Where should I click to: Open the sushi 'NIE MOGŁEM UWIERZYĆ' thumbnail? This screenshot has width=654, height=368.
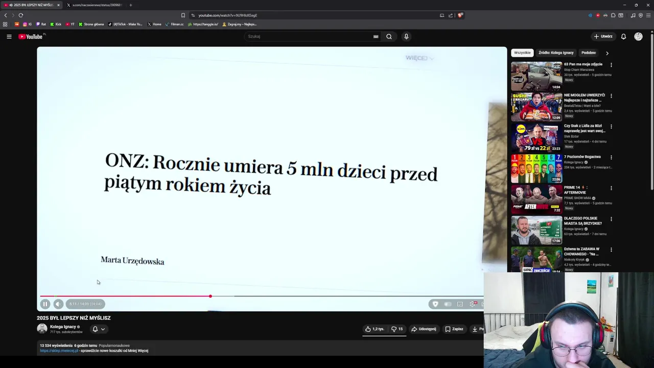pos(536,107)
